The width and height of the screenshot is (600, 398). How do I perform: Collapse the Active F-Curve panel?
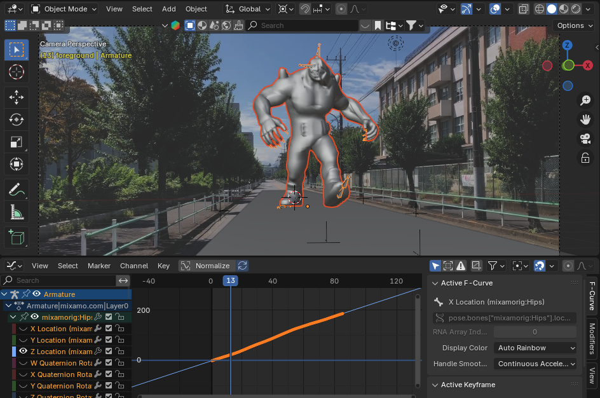(x=435, y=283)
